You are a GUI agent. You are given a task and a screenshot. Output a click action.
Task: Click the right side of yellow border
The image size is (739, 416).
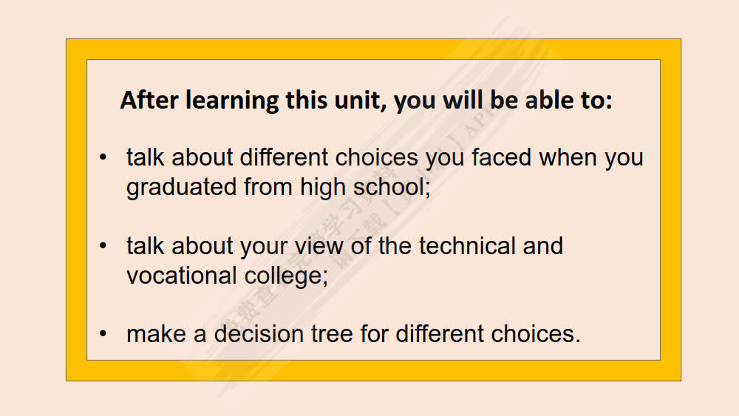pyautogui.click(x=670, y=210)
